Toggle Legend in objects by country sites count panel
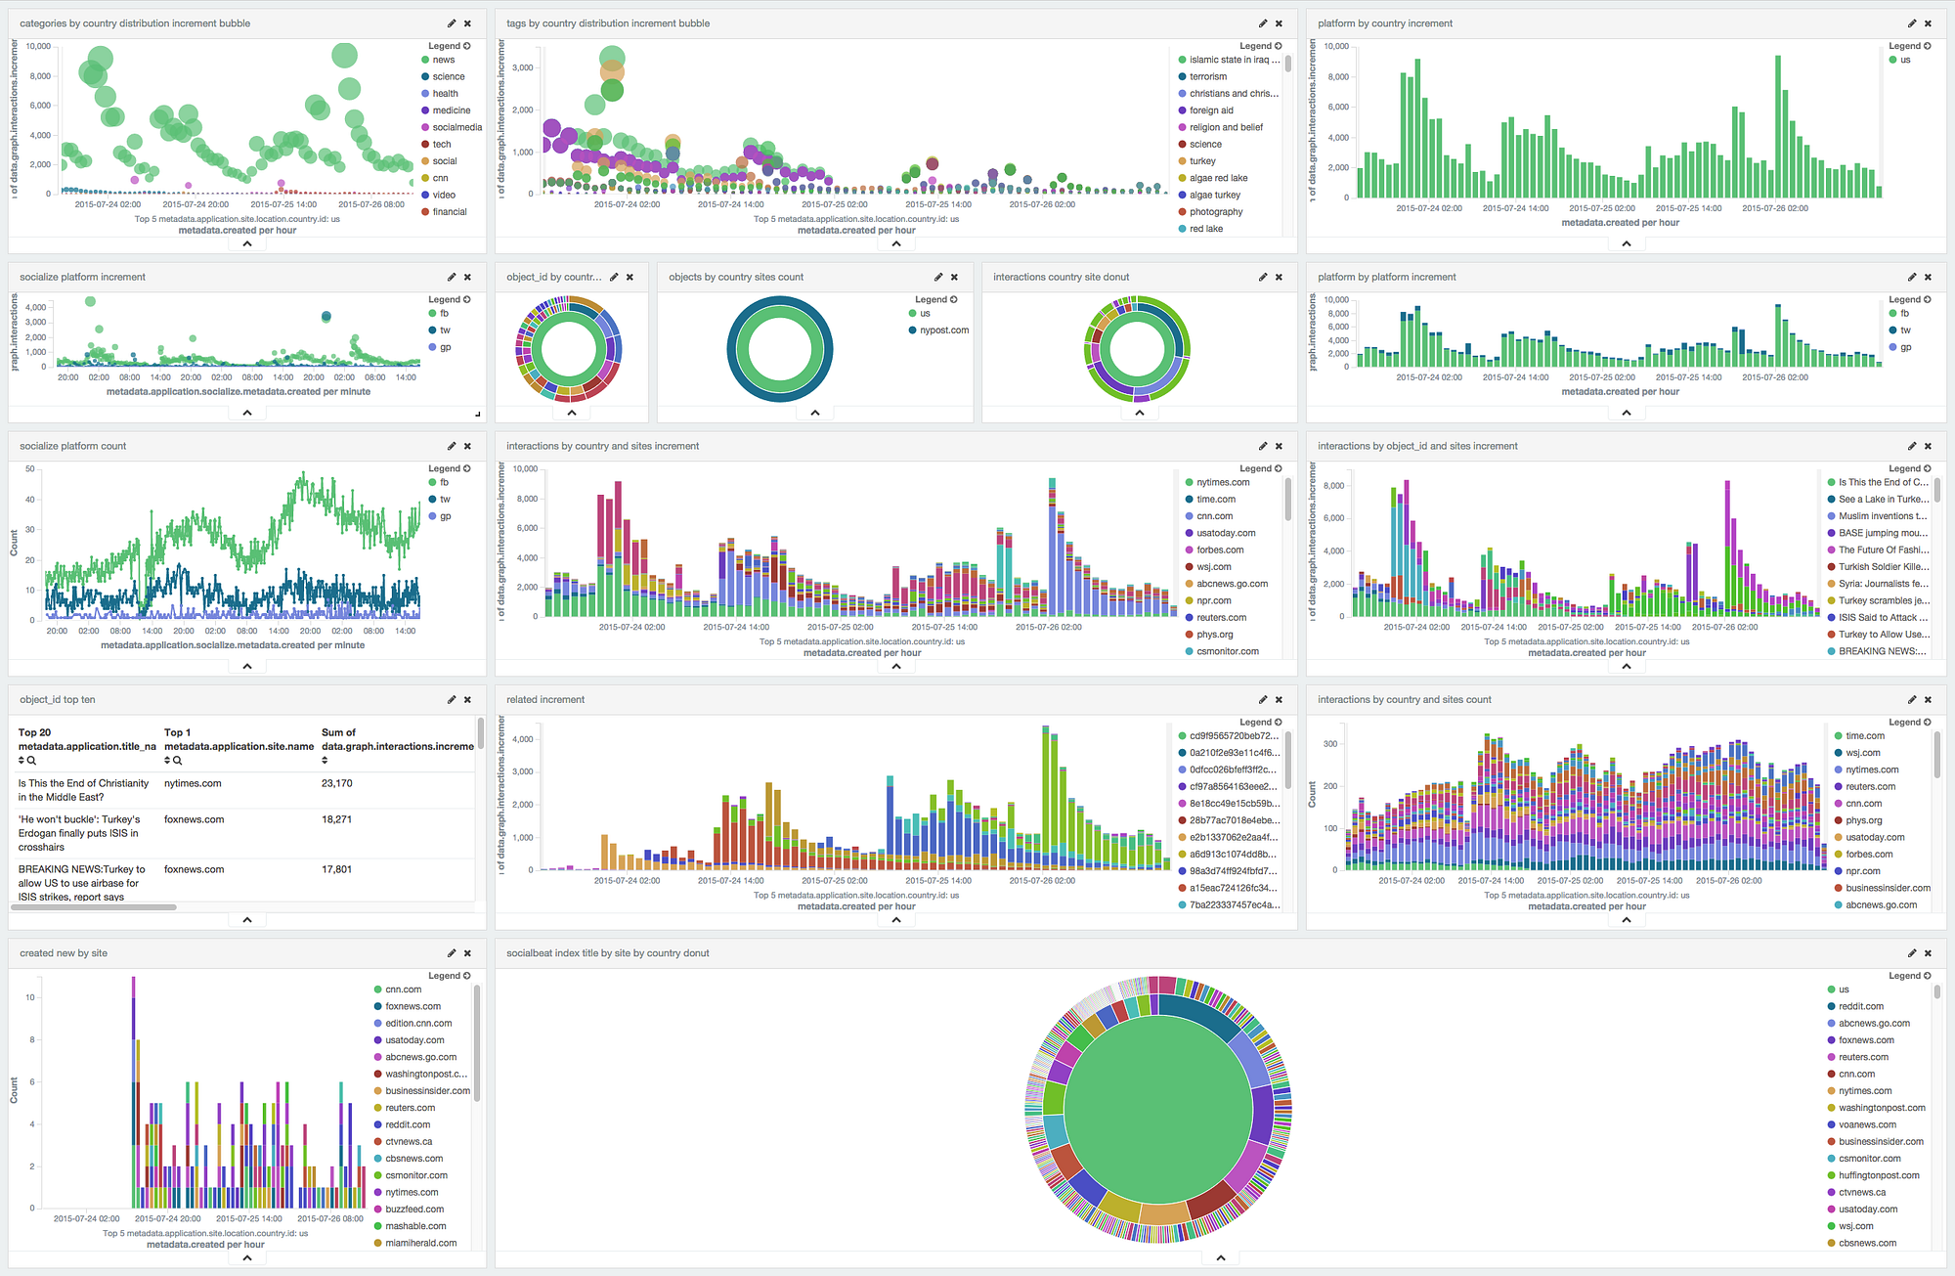The image size is (1955, 1276). point(935,299)
